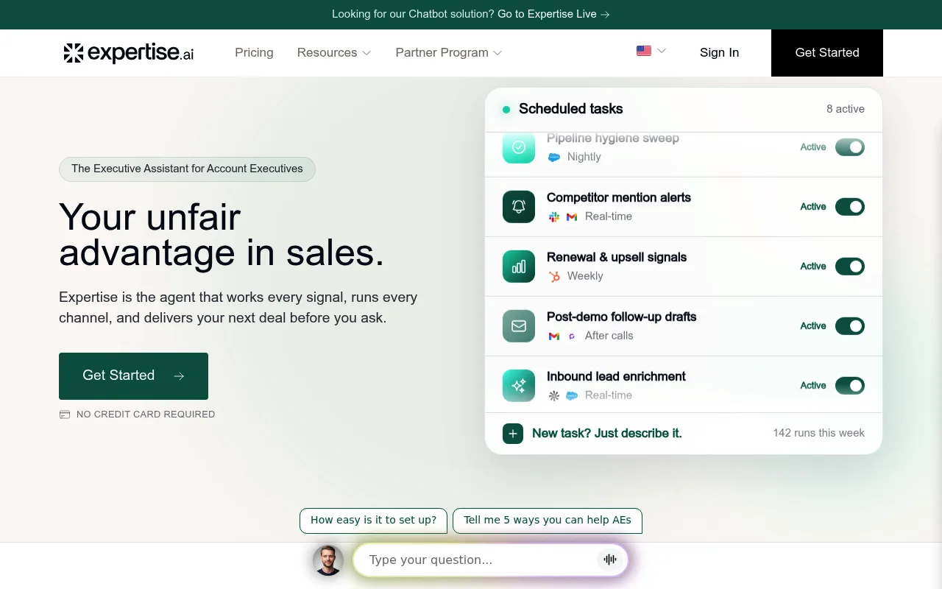Viewport: 942px width, 589px height.
Task: Click the plus icon beside New task
Action: pyautogui.click(x=513, y=434)
